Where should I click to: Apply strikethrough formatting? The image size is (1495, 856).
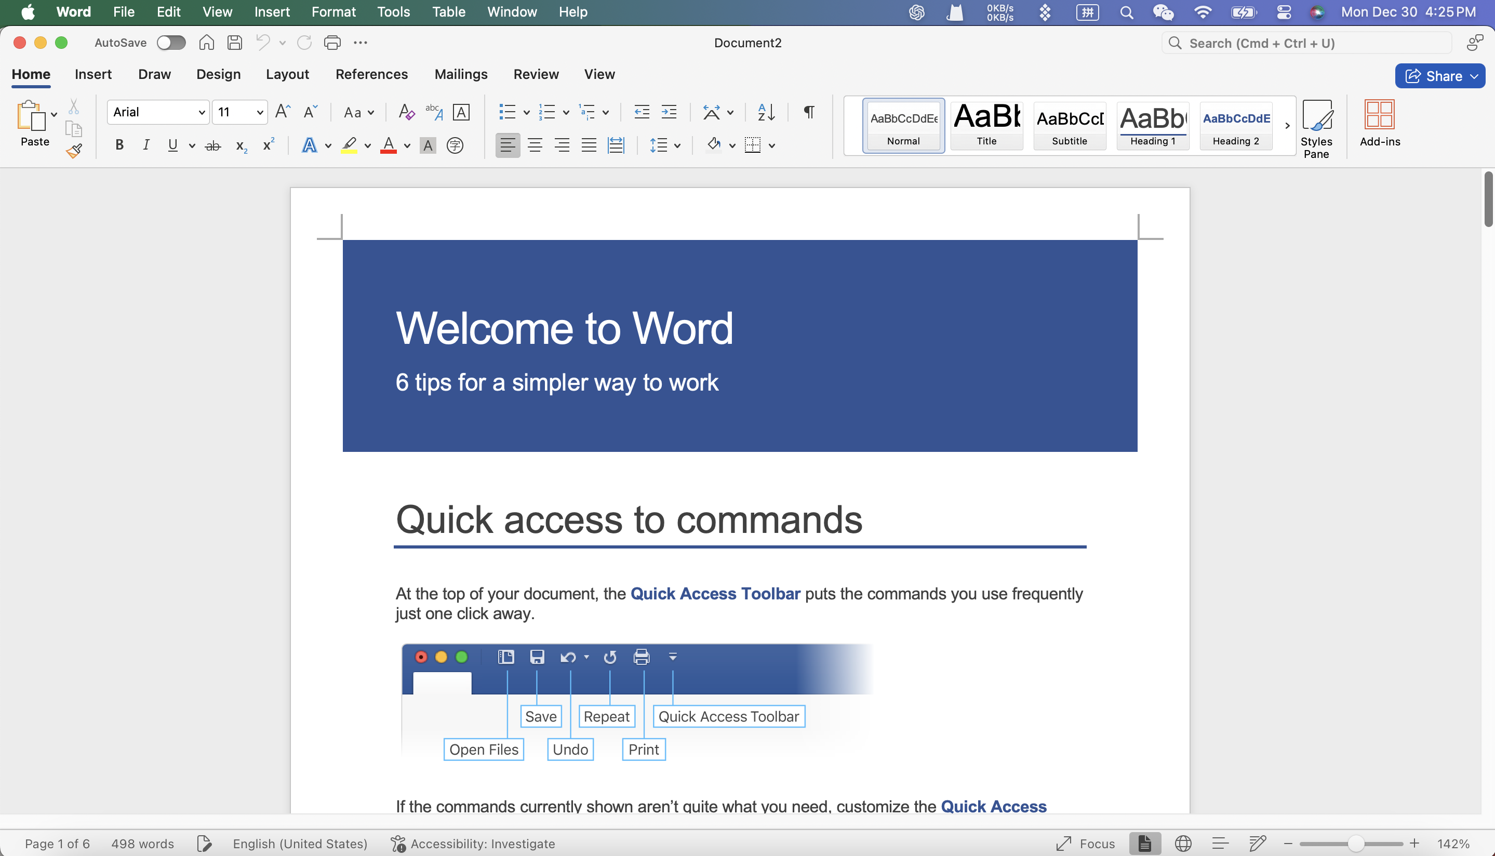click(x=213, y=145)
